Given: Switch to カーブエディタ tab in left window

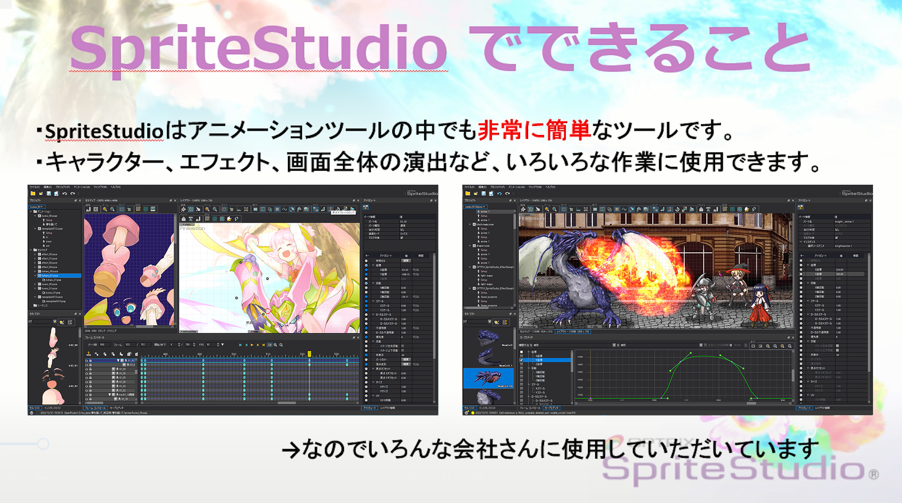Looking at the screenshot, I should (x=116, y=408).
